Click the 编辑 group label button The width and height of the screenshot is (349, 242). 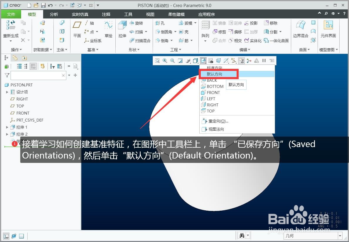[x=245, y=50]
